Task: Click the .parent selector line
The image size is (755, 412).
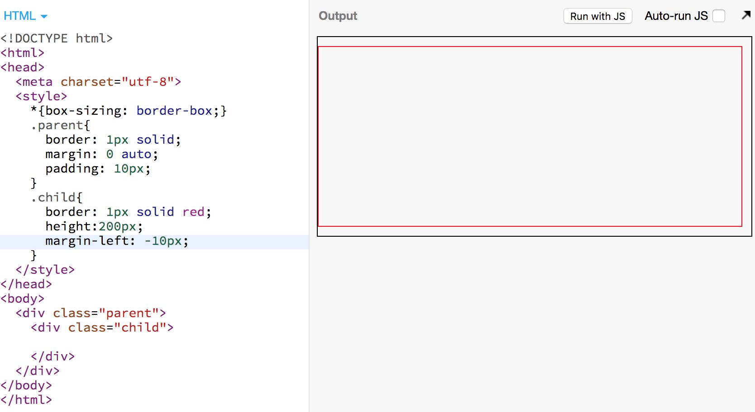Action: (60, 125)
